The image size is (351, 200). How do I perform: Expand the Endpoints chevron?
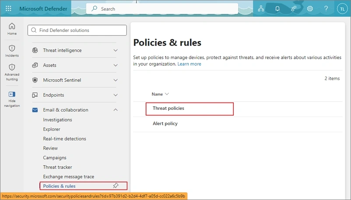click(116, 95)
